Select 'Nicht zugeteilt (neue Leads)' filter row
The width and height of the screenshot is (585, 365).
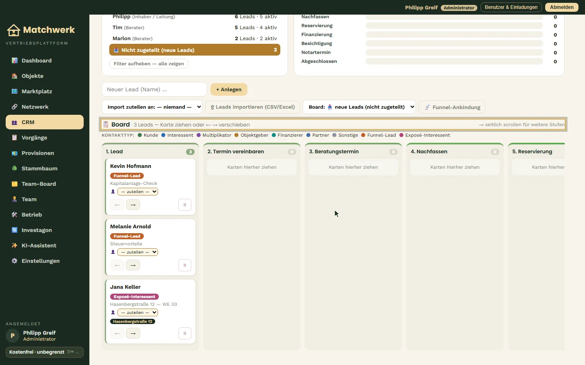pyautogui.click(x=195, y=50)
